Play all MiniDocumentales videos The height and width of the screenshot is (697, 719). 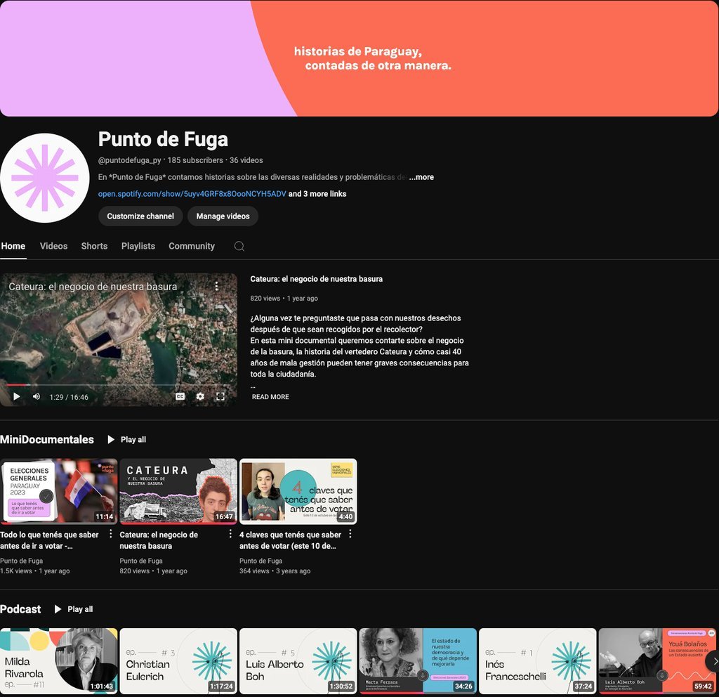point(127,440)
